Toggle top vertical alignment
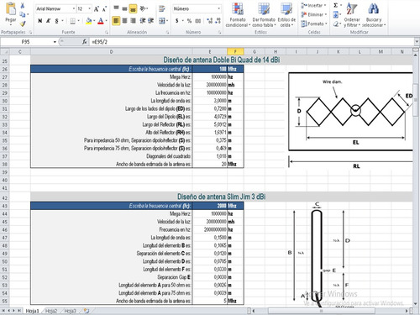Viewport: 420px width, 315px height. (x=116, y=8)
